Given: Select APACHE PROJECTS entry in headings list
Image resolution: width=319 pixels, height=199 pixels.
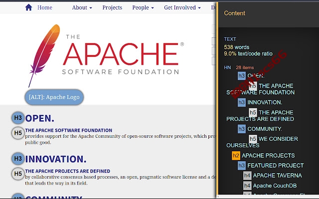Looking at the screenshot, I should (x=268, y=156).
